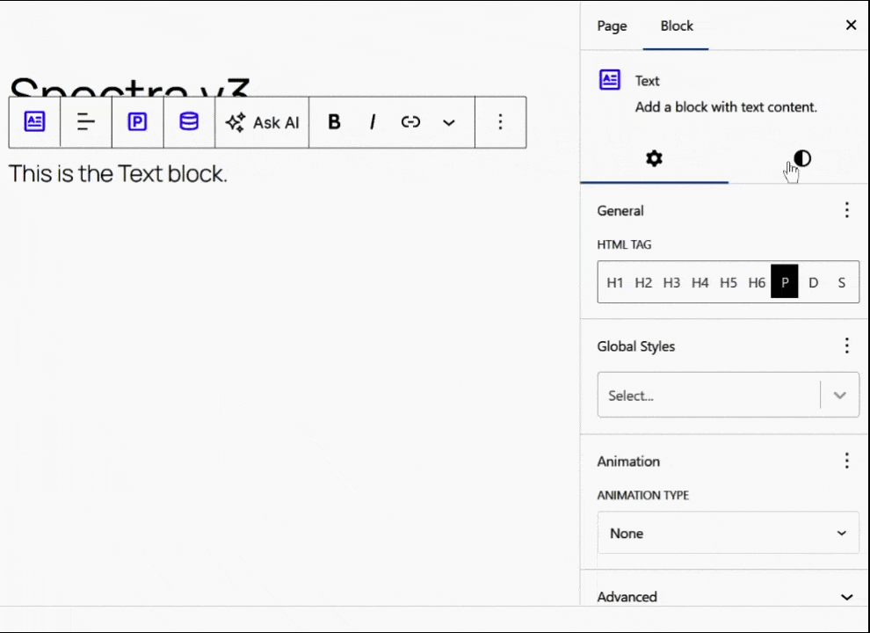
Task: Insert a link using the link icon
Action: pos(410,122)
